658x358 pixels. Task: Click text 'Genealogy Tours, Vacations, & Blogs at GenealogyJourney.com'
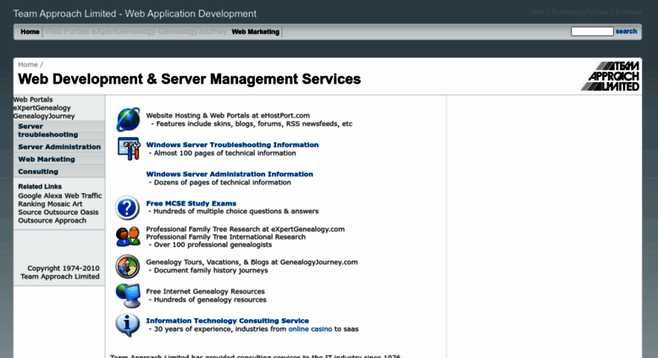point(252,262)
